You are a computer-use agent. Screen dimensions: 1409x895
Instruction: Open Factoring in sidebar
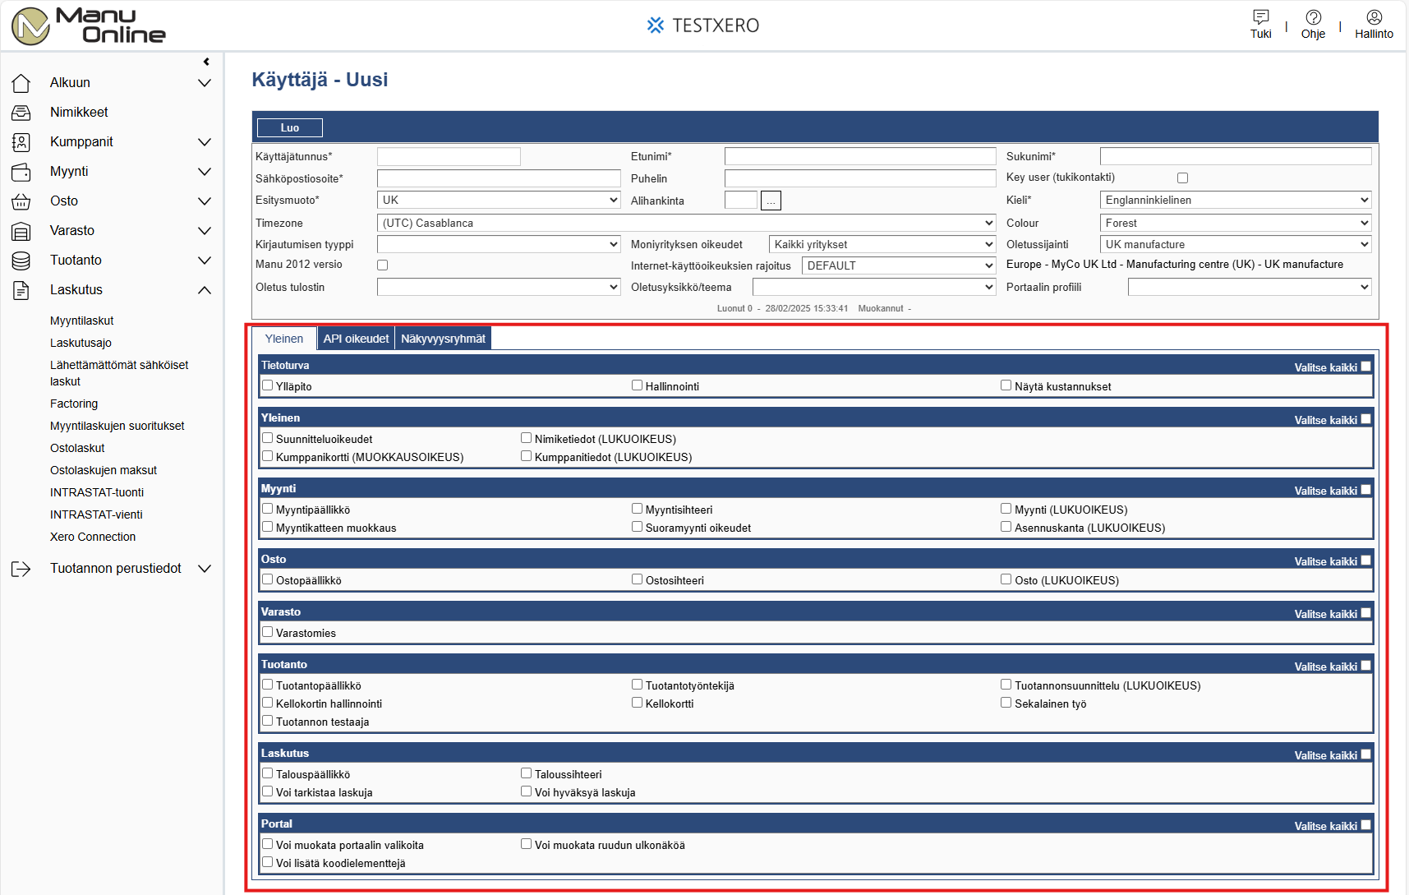pos(74,404)
